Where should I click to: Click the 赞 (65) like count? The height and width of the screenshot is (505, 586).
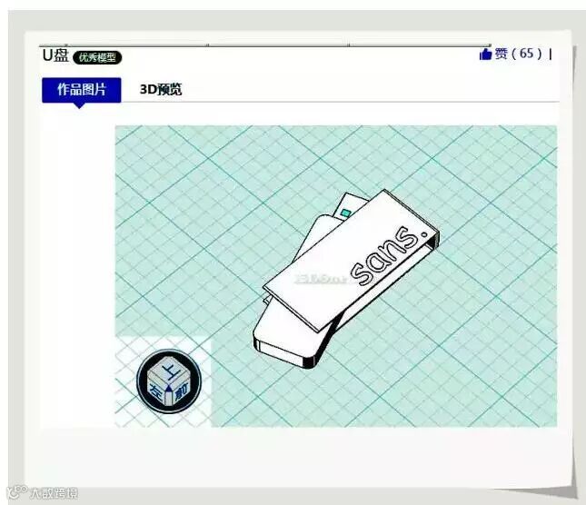coord(519,54)
